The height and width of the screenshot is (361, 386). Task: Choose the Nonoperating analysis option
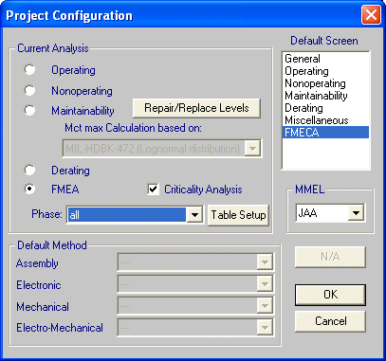pyautogui.click(x=30, y=91)
